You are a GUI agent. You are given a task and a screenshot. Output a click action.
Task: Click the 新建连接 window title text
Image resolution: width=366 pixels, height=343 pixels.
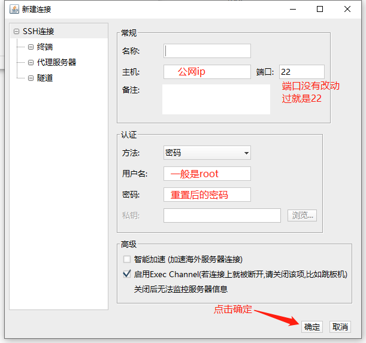(x=37, y=10)
